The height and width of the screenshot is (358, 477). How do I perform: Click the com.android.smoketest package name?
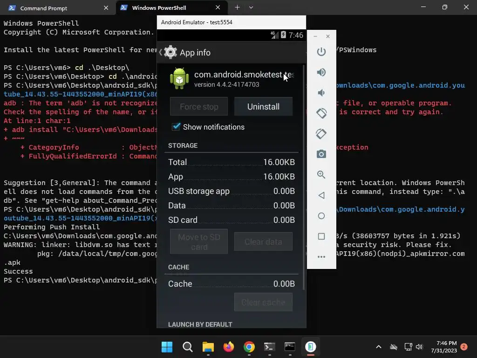tap(244, 75)
